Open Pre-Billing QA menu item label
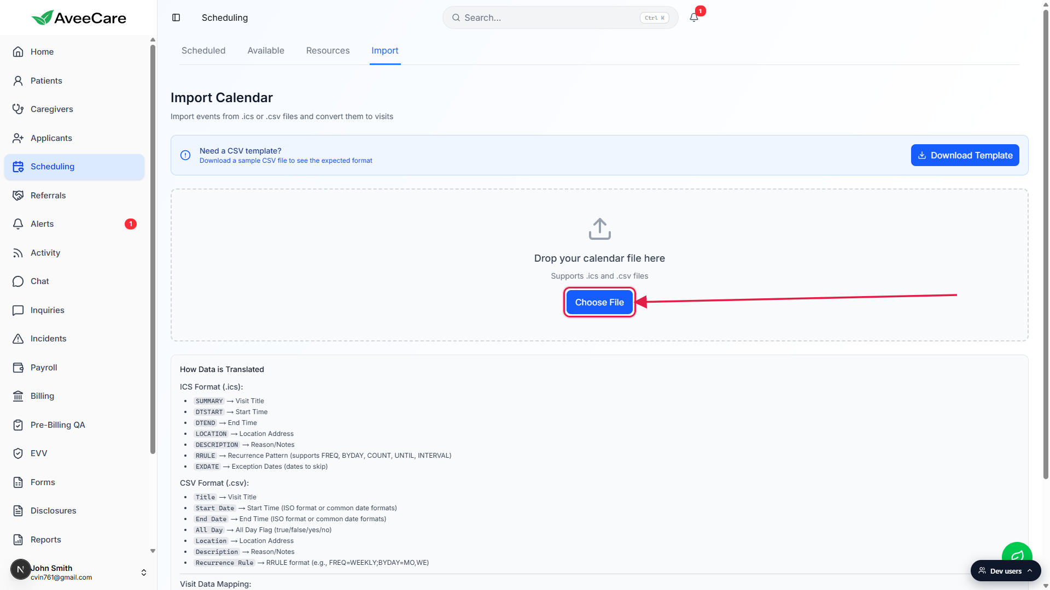This screenshot has width=1050, height=590. point(58,425)
